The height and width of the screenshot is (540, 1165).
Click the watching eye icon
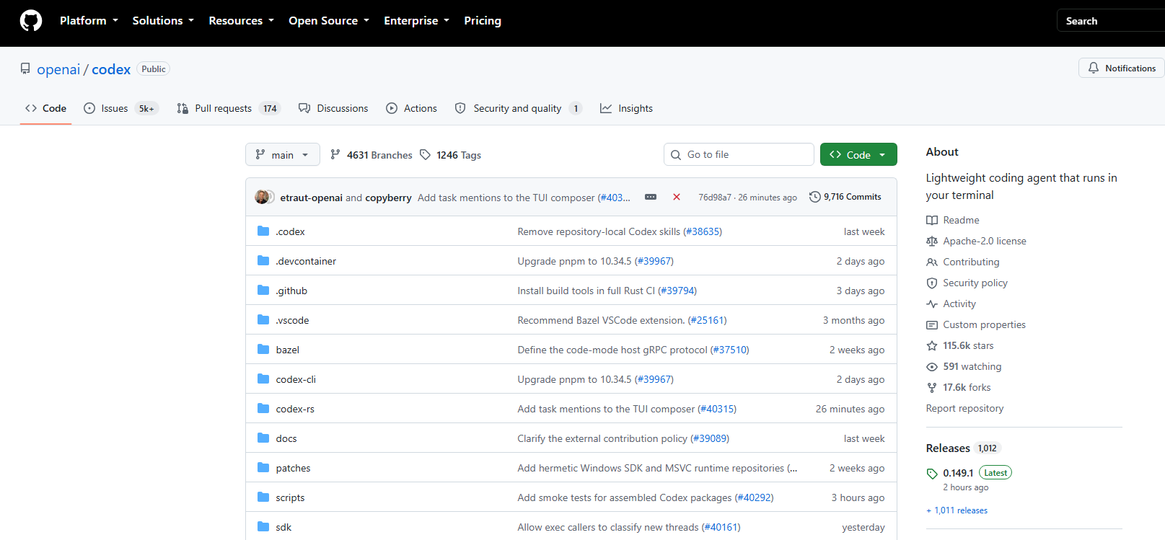932,366
